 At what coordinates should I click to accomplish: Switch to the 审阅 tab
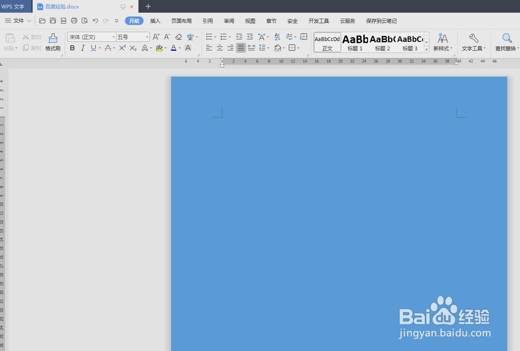tap(229, 21)
